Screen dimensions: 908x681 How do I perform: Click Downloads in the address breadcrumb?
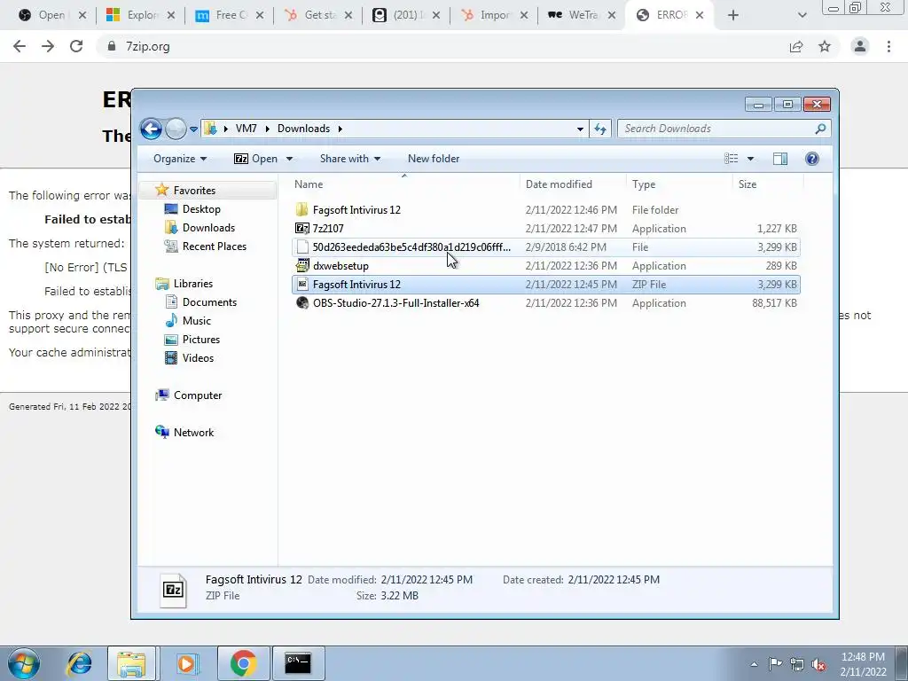click(303, 129)
